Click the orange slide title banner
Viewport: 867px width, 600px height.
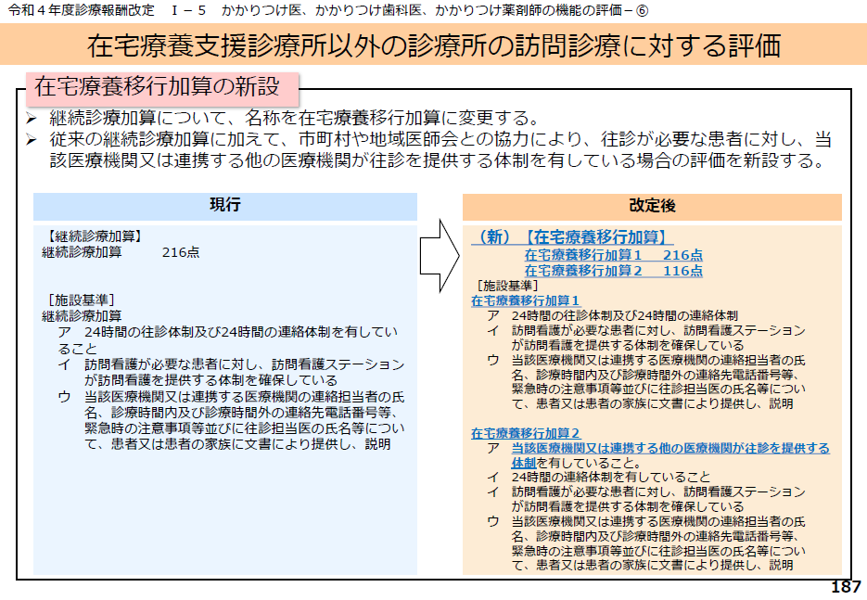pyautogui.click(x=433, y=45)
